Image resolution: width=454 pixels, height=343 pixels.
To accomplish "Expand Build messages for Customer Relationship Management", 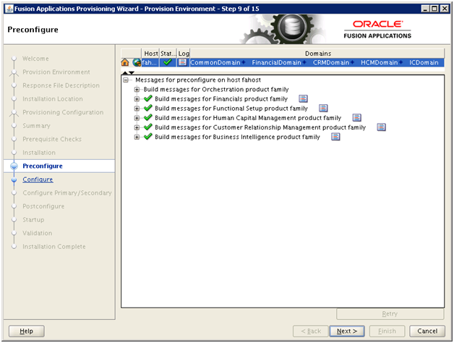I will (137, 127).
